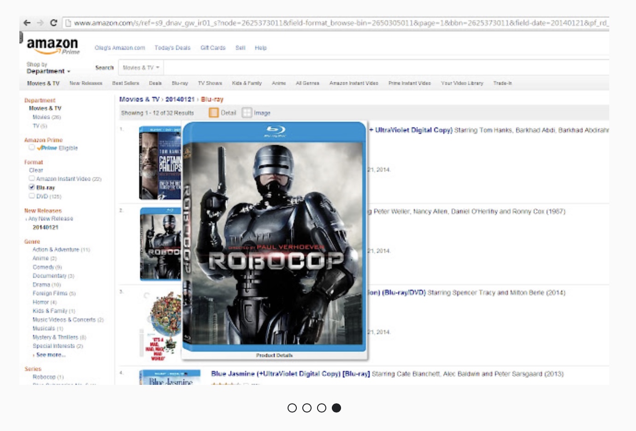Select the first carousel dot
The image size is (636, 431).
[292, 408]
